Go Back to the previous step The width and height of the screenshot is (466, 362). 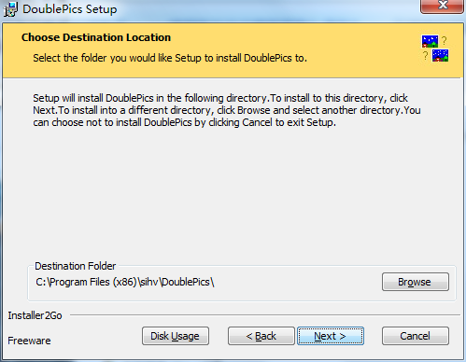pos(261,336)
